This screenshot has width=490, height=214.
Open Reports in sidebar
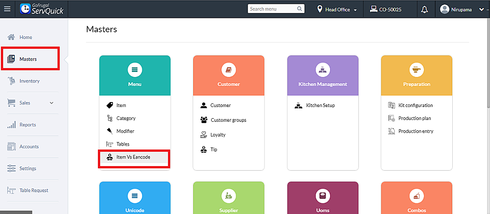click(27, 124)
